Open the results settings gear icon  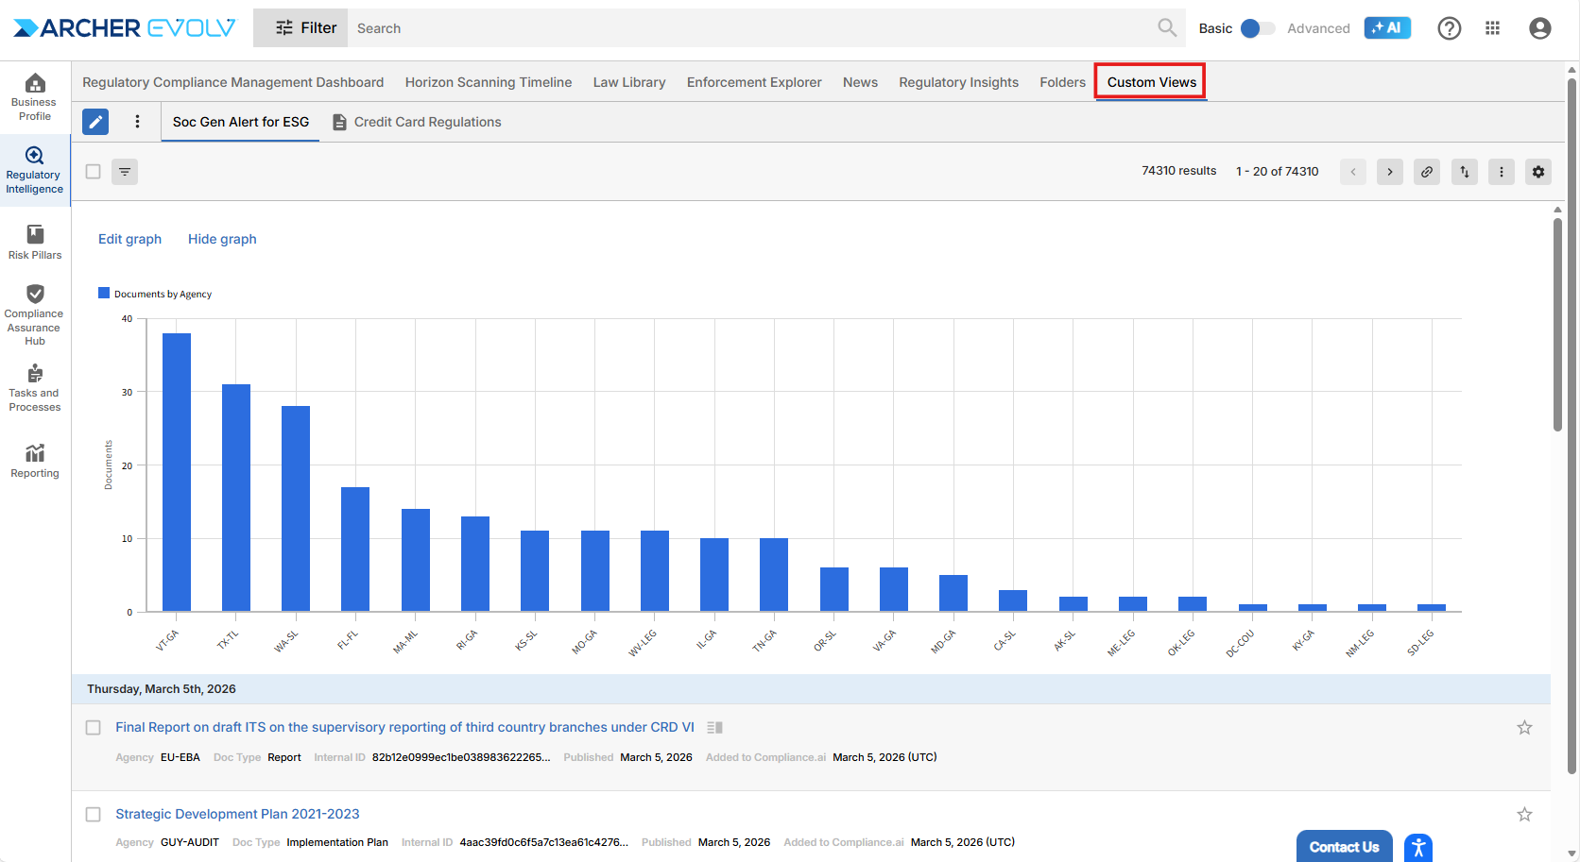1537,172
